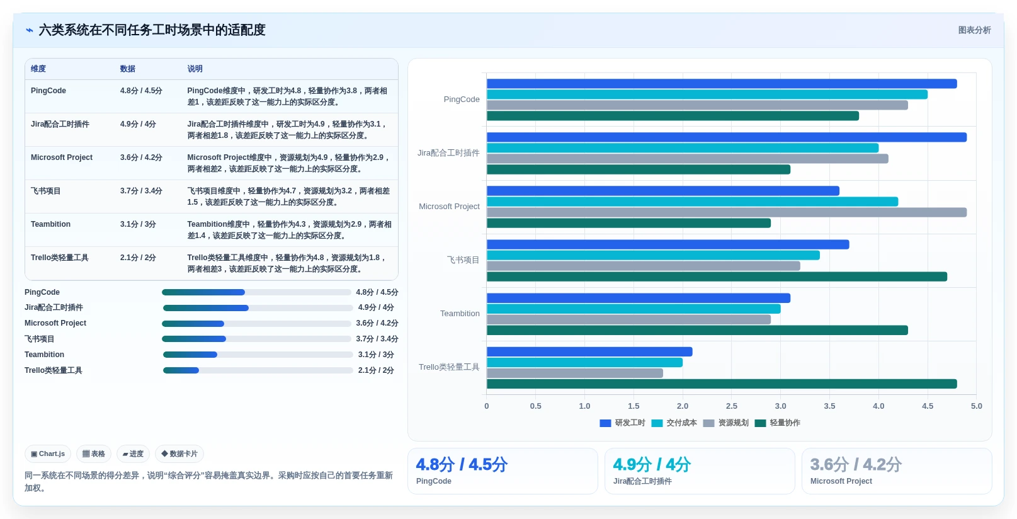Click the 说明 column header

pyautogui.click(x=195, y=69)
